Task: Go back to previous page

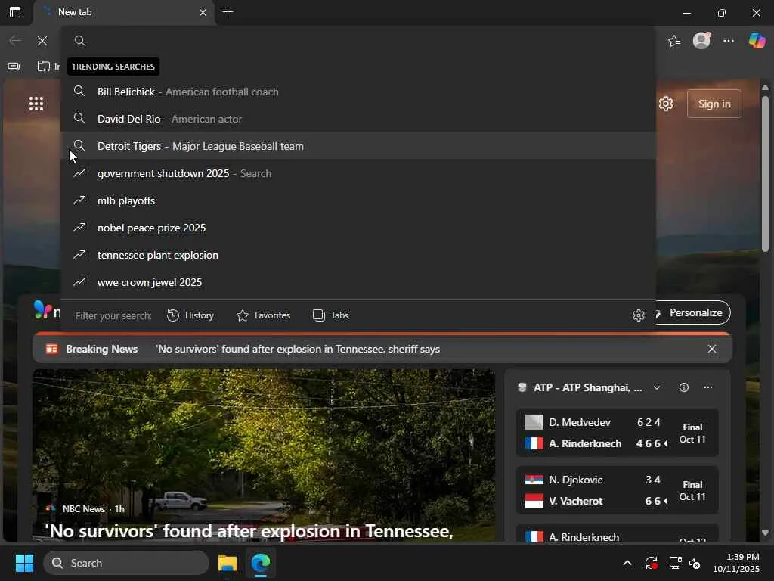Action: coord(15,41)
